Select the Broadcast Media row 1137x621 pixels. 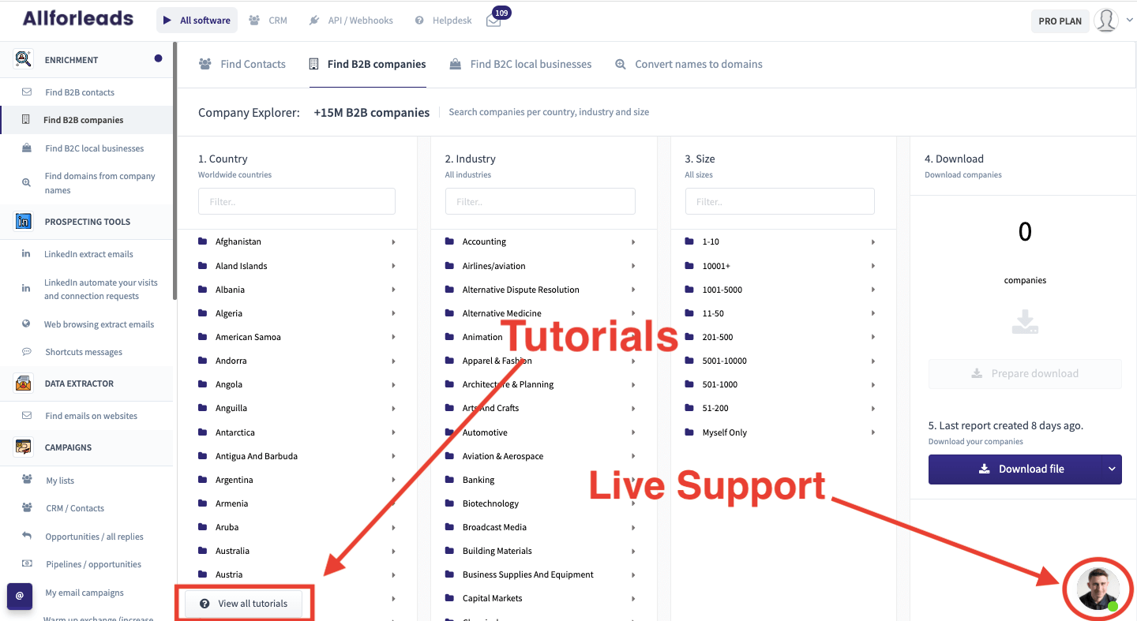[540, 527]
